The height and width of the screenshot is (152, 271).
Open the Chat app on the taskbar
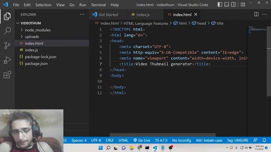point(124,148)
